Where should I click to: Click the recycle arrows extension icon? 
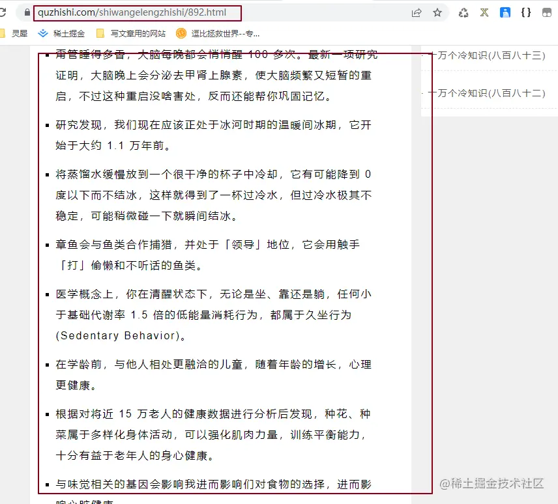tap(463, 13)
